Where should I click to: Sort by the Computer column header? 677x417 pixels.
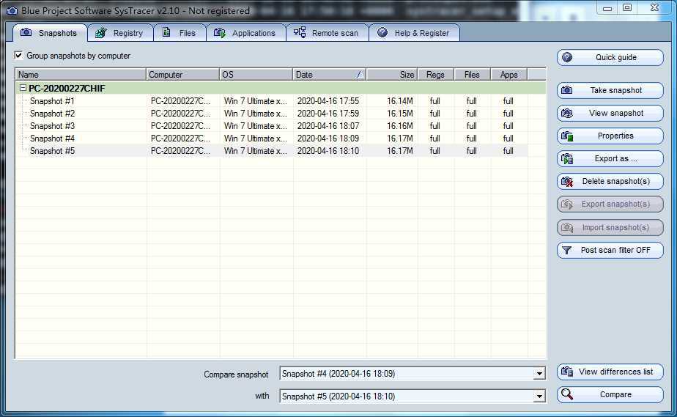click(182, 75)
